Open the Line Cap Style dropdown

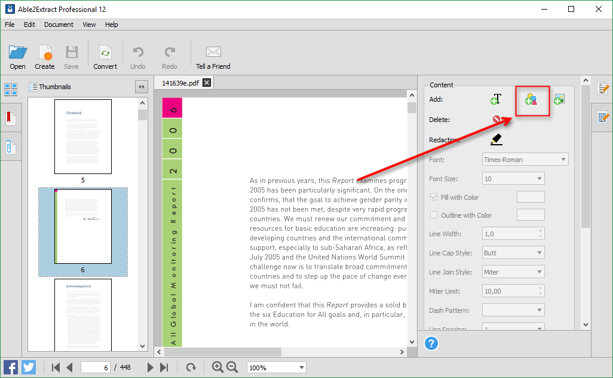(x=513, y=253)
